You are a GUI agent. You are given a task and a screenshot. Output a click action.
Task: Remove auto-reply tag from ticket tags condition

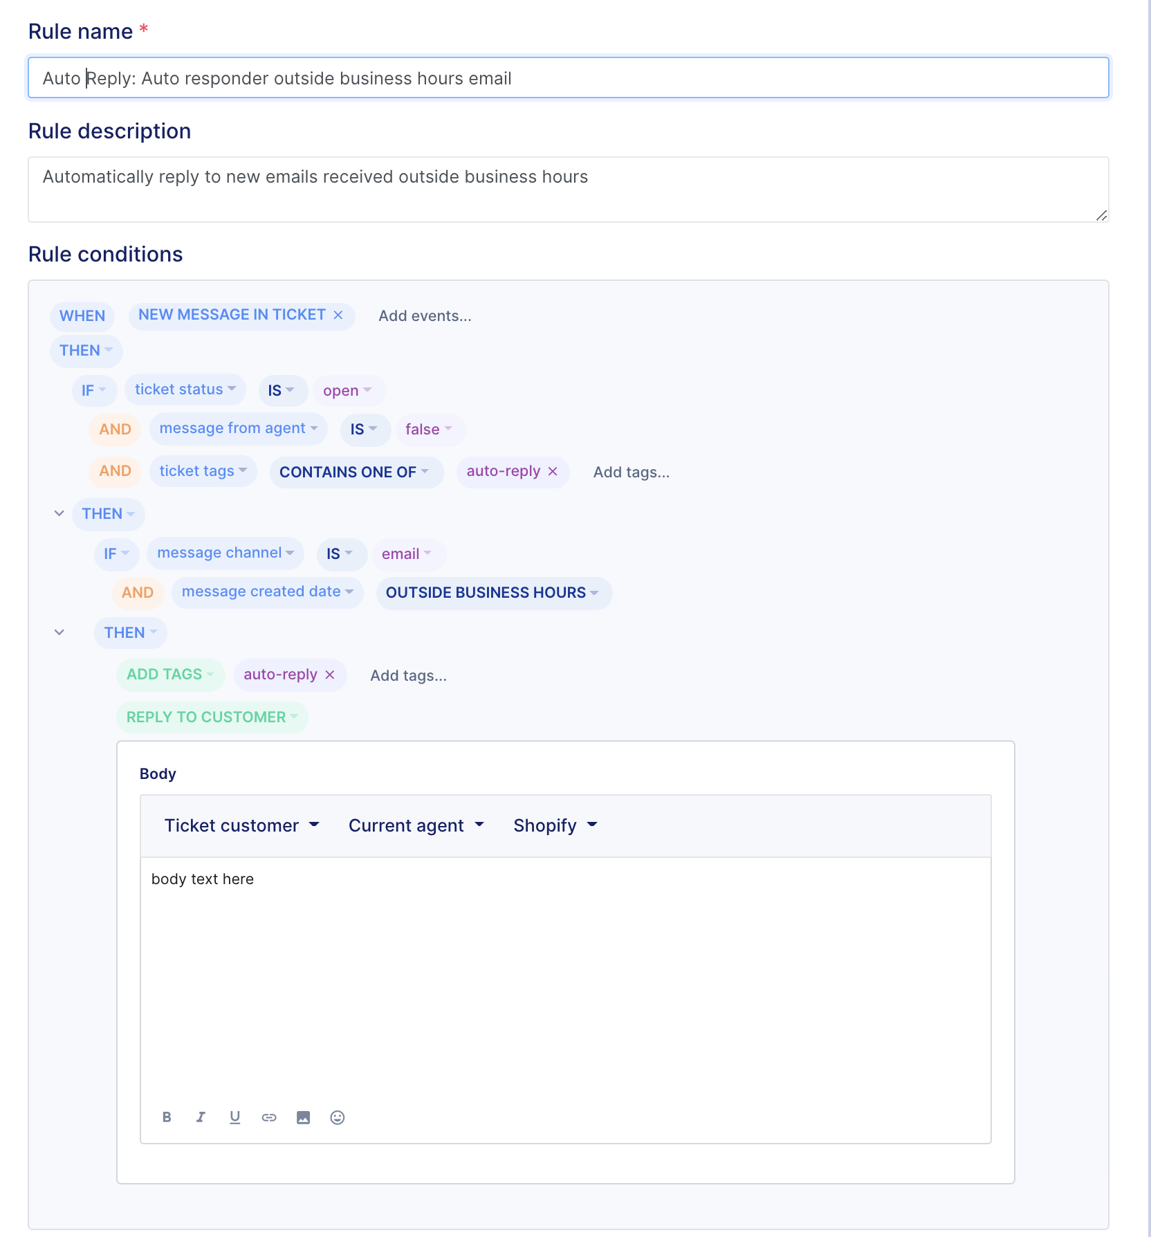(553, 471)
